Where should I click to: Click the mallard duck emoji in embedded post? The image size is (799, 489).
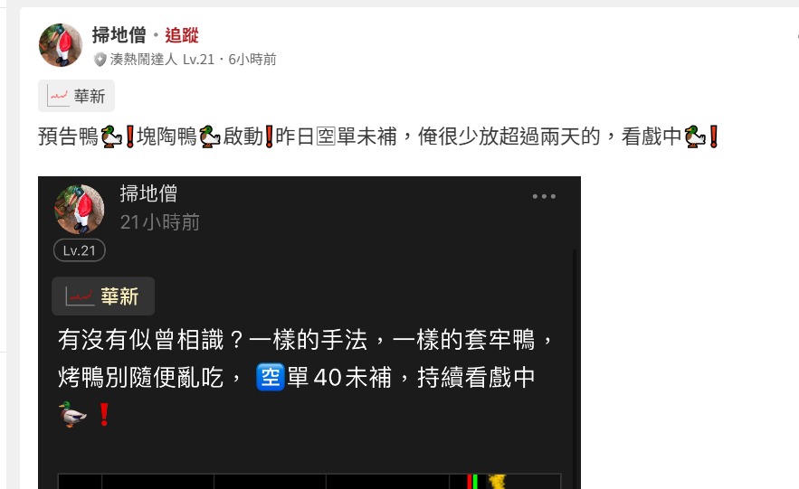(72, 414)
